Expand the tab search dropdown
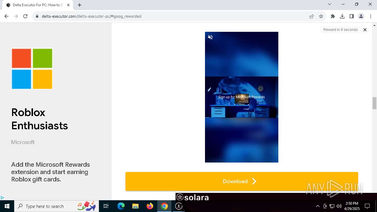377x212 pixels. pyautogui.click(x=330, y=4)
